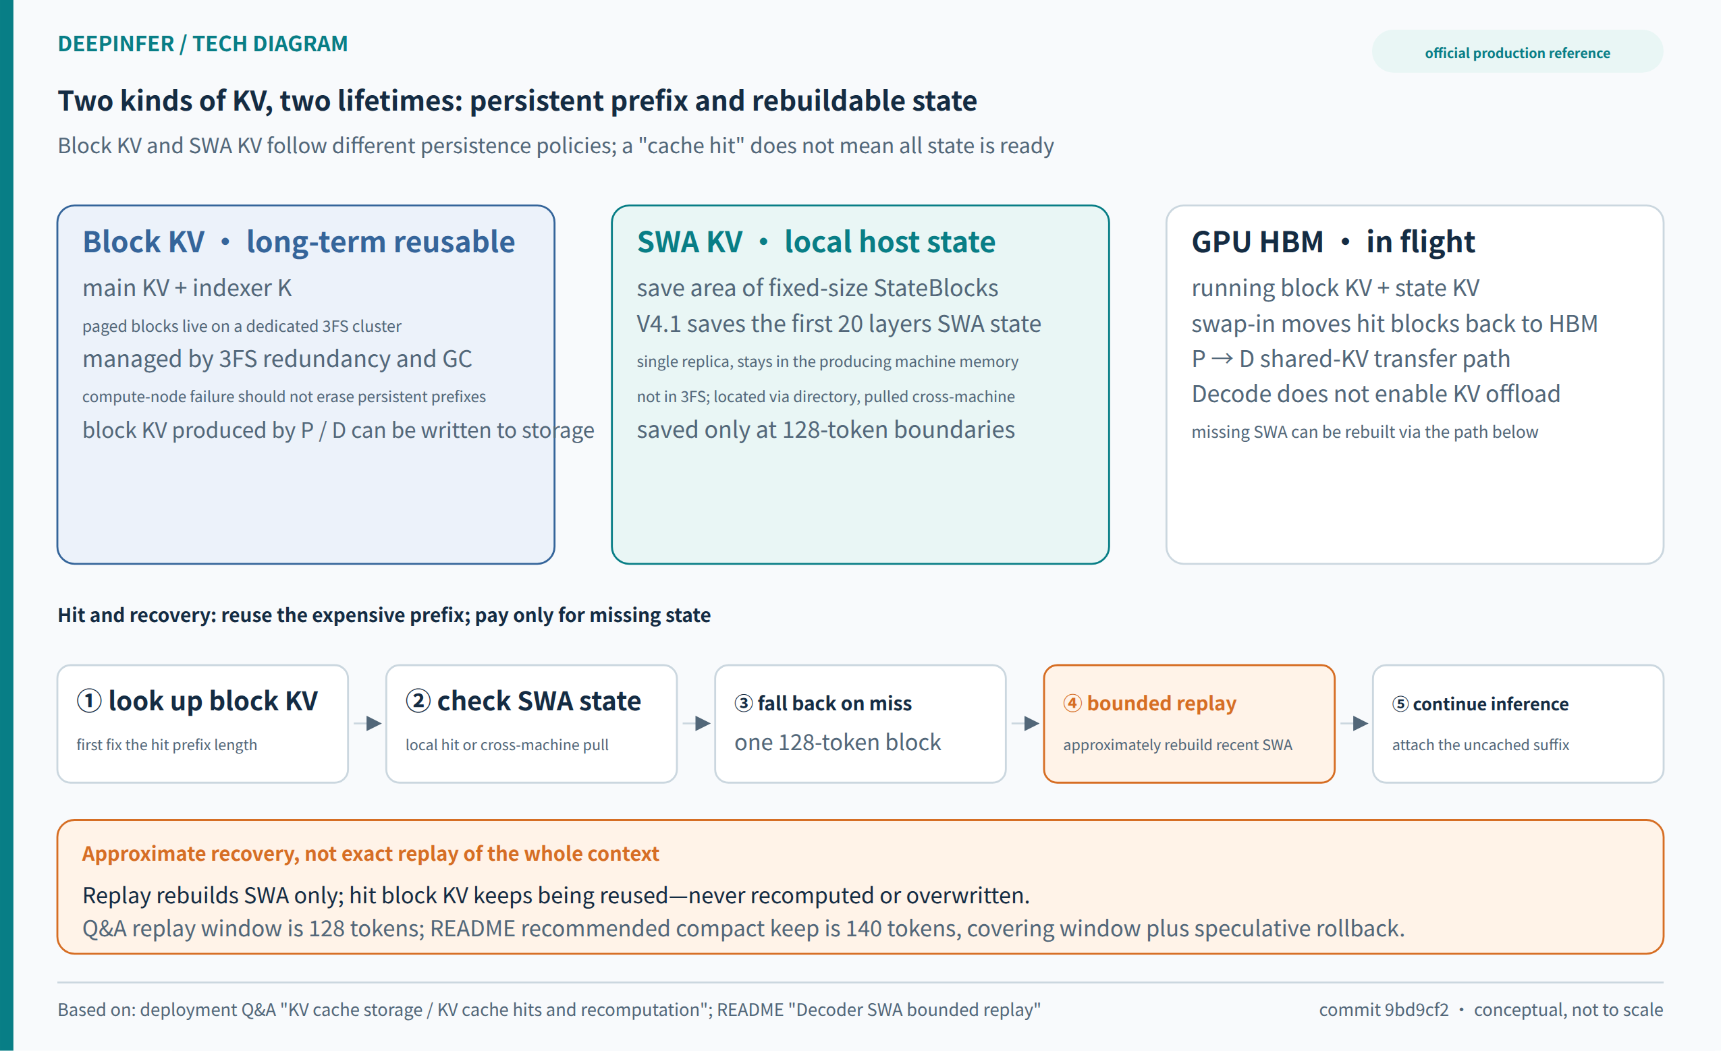This screenshot has height=1051, width=1721.
Task: Click 'saved only at 128-token boundaries' line
Action: point(825,430)
